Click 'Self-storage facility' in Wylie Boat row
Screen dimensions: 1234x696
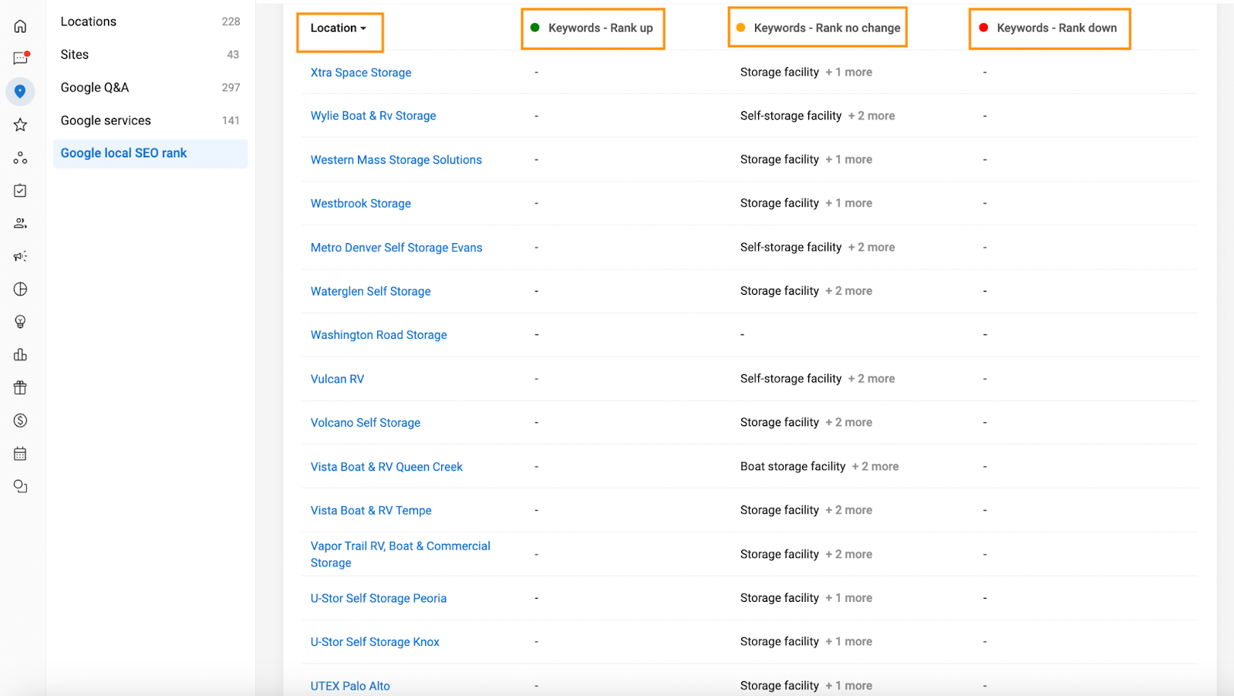(x=791, y=116)
